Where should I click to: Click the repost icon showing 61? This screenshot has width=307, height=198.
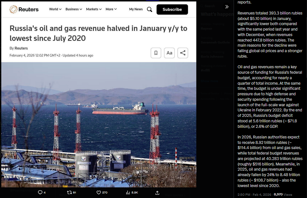click(71, 193)
